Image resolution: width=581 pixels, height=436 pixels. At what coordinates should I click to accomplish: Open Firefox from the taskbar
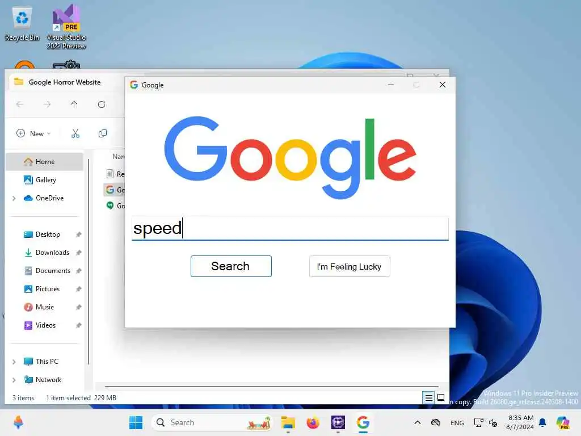[313, 422]
